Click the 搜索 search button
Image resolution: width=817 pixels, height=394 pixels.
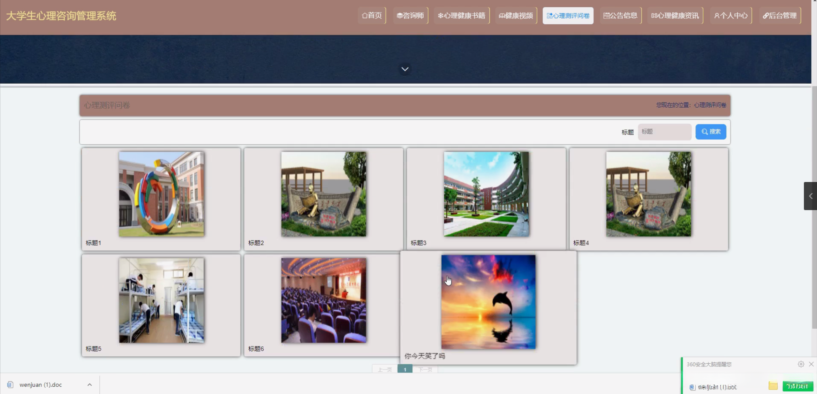point(711,132)
